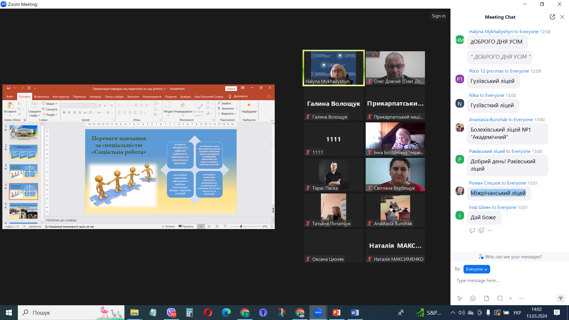Reply in thread to last message
Viewport: 569px width, 320px height.
pos(472,231)
